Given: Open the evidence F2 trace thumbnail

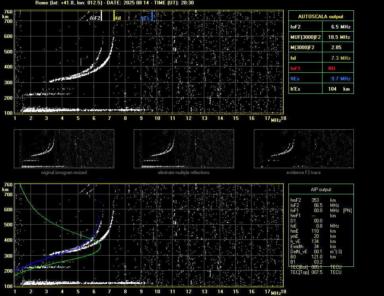Looking at the screenshot, I should pyautogui.click(x=304, y=149).
